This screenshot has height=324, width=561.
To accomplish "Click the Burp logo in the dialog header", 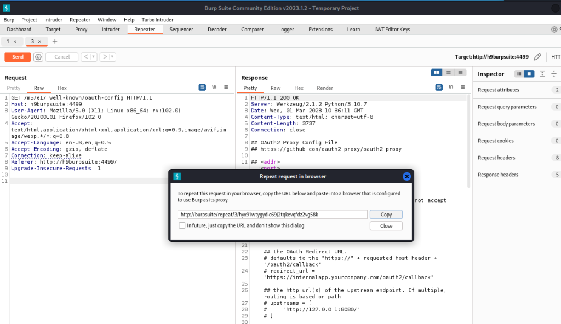I will (x=177, y=176).
